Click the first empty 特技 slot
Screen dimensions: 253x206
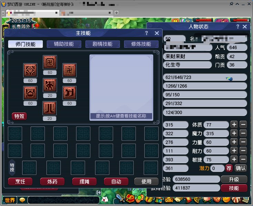(x=29, y=168)
